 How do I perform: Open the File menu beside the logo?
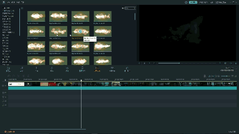8,2
